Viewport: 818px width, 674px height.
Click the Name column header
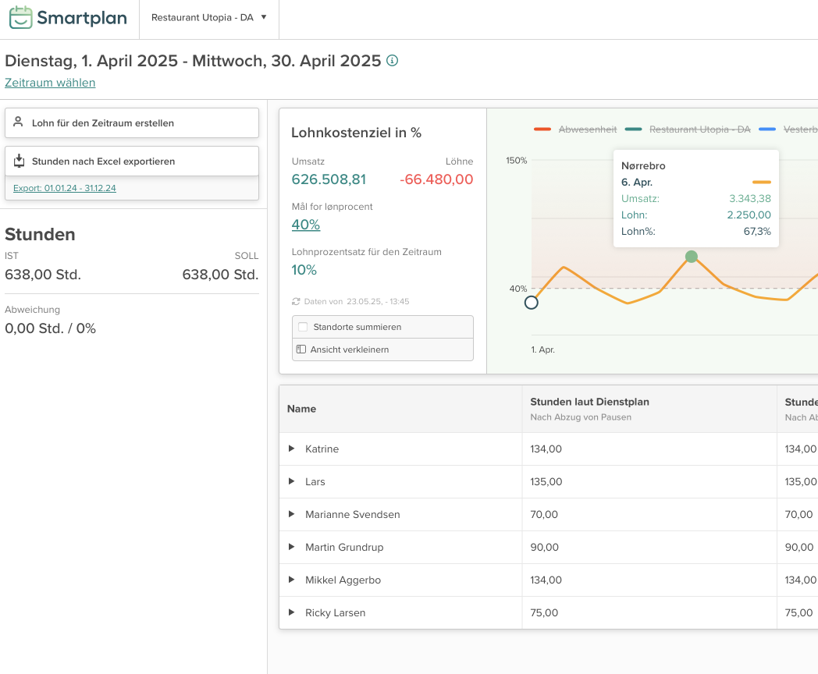click(302, 409)
